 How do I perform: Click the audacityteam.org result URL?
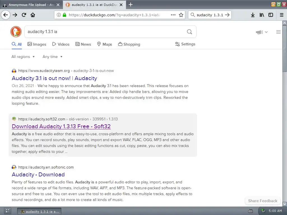point(66,71)
